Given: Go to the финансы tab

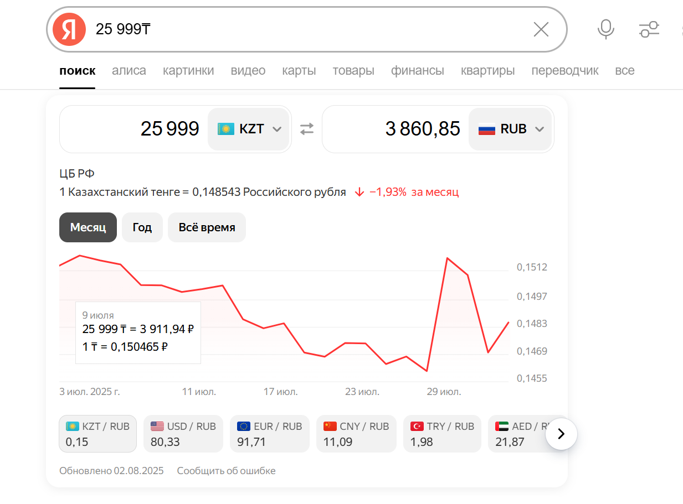Looking at the screenshot, I should click(x=417, y=71).
